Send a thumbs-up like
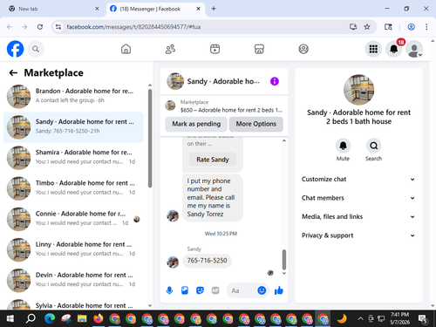Viewport: 436px width, 327px height. pos(279,290)
